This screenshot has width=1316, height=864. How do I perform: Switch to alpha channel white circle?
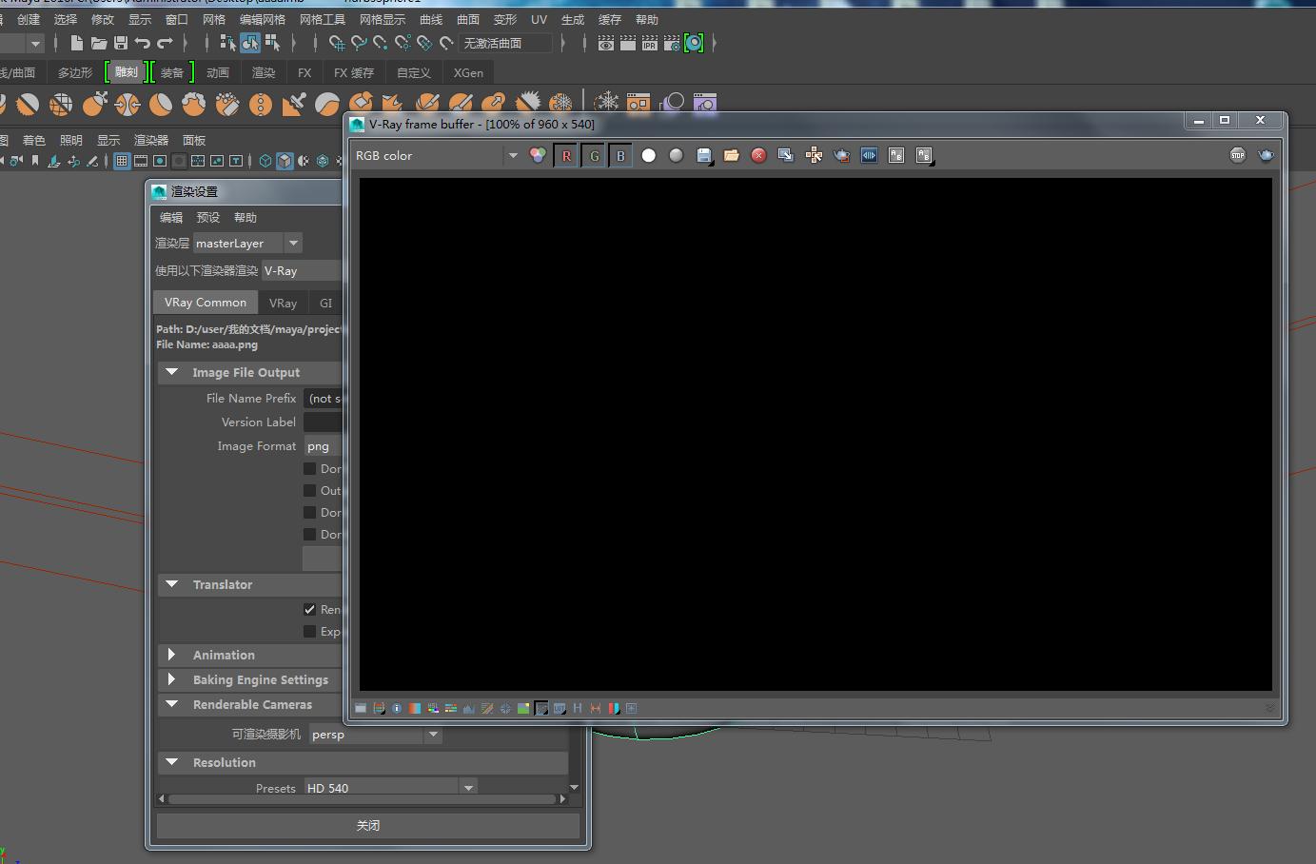[x=649, y=155]
